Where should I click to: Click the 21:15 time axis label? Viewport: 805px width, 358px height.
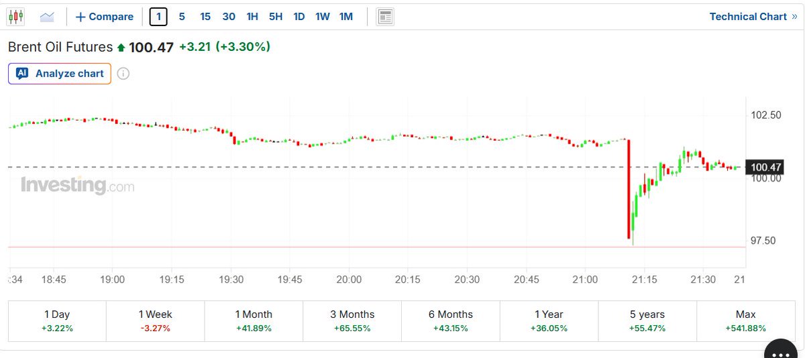pyautogui.click(x=644, y=280)
